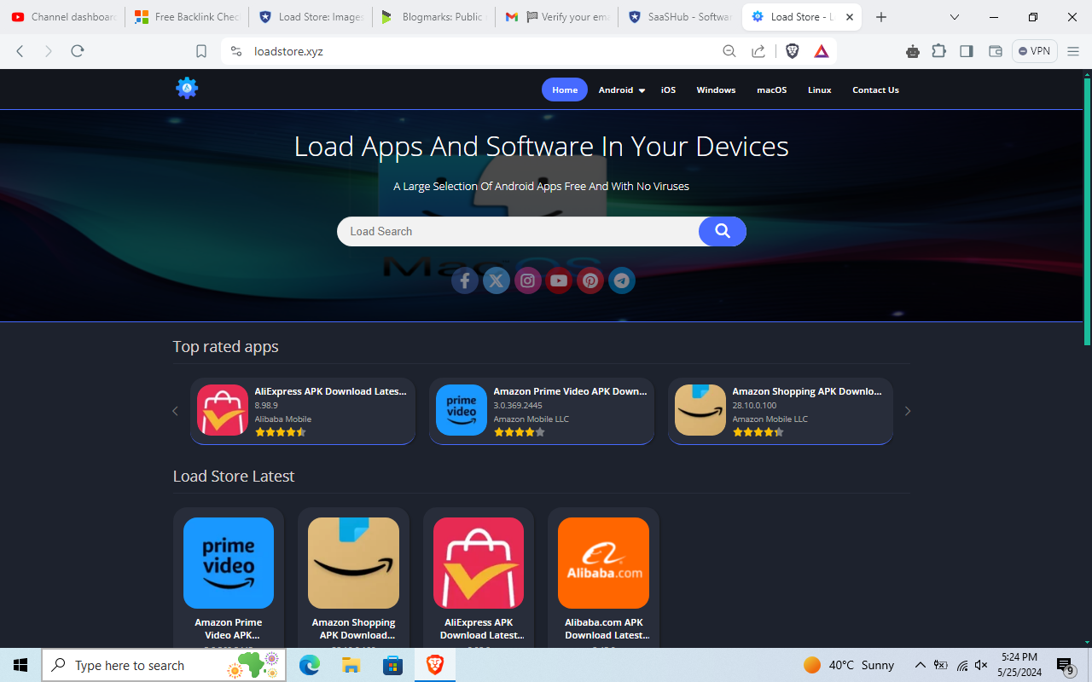The image size is (1092, 682).
Task: Switch to the Channel dashboard tab
Action: [x=63, y=17]
